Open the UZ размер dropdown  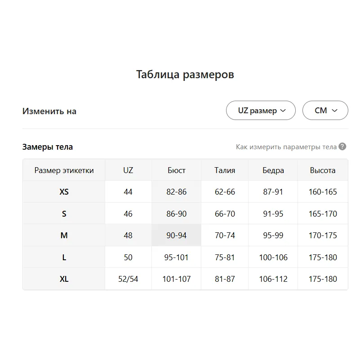(x=261, y=111)
